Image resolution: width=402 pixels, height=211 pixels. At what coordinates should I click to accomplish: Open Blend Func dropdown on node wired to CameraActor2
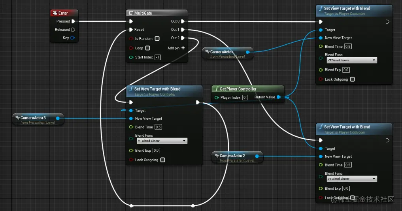(x=352, y=179)
